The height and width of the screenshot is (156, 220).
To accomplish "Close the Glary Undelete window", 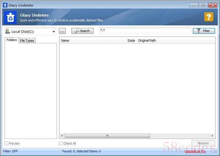I will pos(213,5).
